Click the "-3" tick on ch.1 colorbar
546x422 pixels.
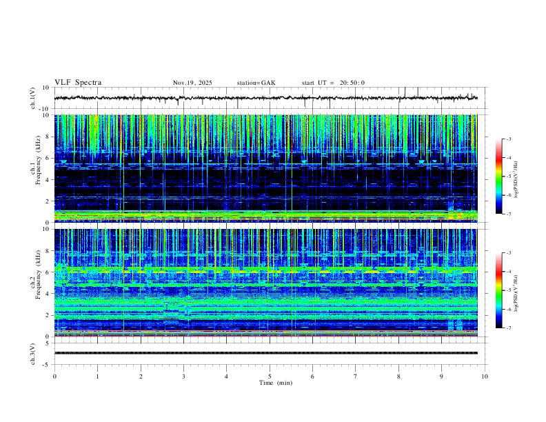coord(508,139)
